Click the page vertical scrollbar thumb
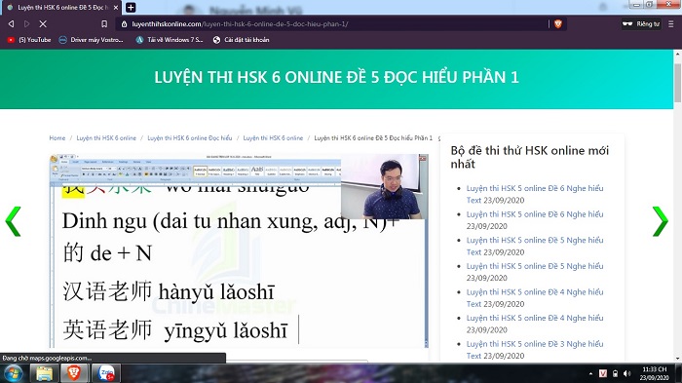This screenshot has height=383, width=682. click(x=678, y=83)
